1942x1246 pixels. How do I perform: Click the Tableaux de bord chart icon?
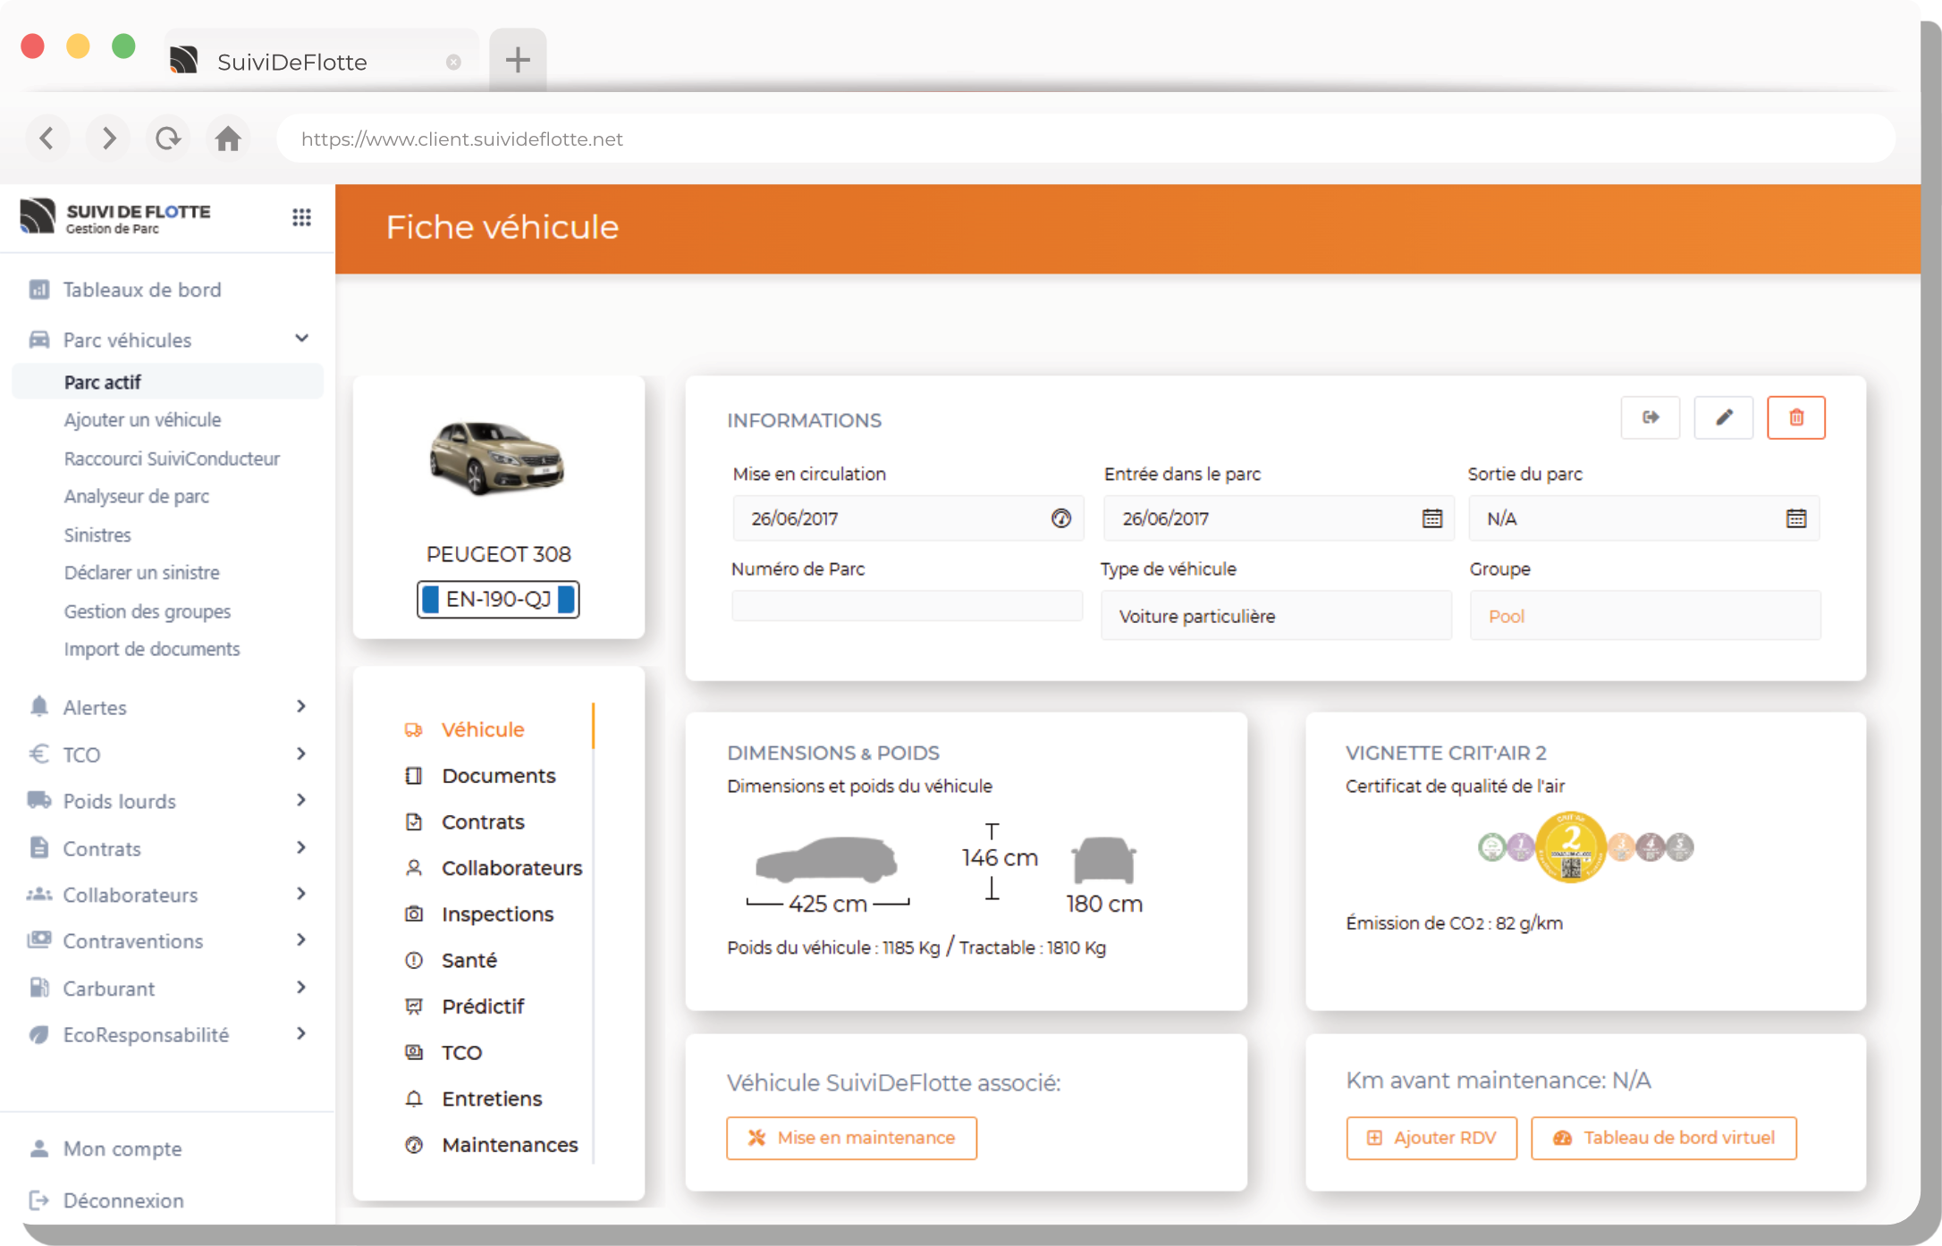point(38,289)
